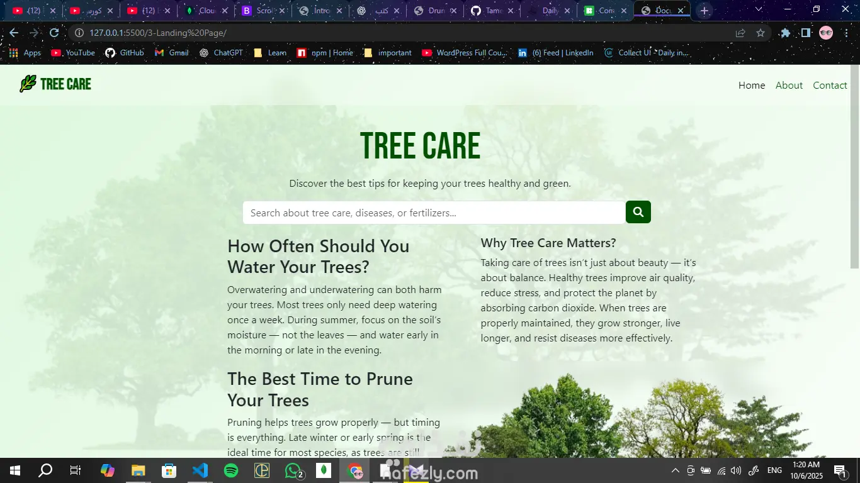The image size is (860, 483).
Task: Click into the tree care search field
Action: [434, 213]
